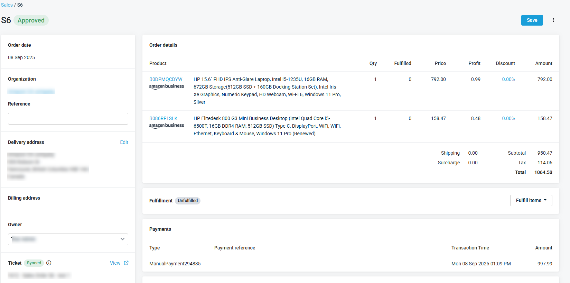Click the Unfulfilled status badge
Viewport: 570px width, 283px height.
point(188,201)
